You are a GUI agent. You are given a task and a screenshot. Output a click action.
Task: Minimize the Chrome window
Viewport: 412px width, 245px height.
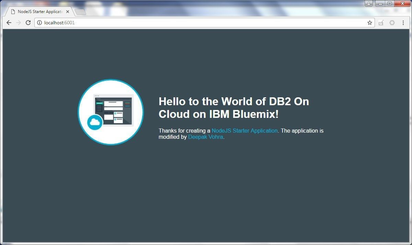(380, 3)
